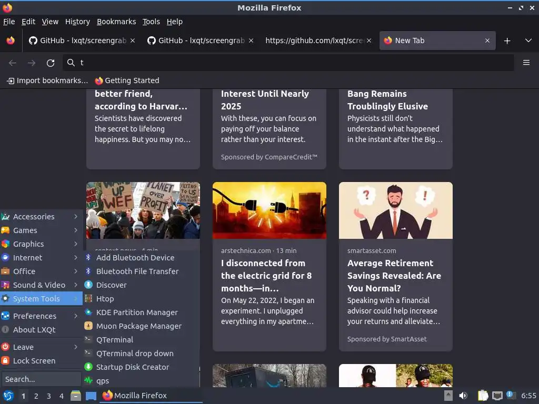
Task: Open the Edit menu
Action: tap(28, 22)
